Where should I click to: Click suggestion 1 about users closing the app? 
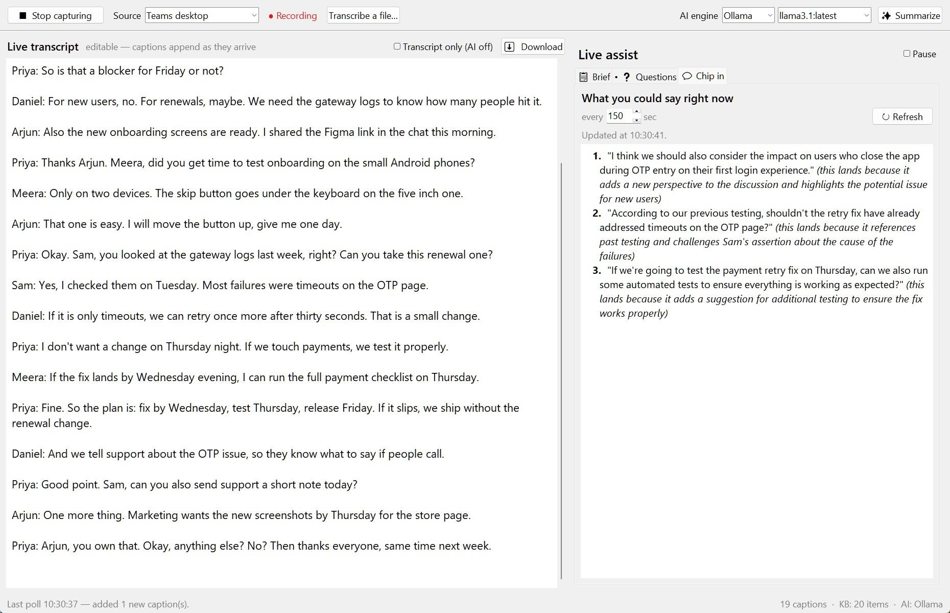(x=763, y=177)
